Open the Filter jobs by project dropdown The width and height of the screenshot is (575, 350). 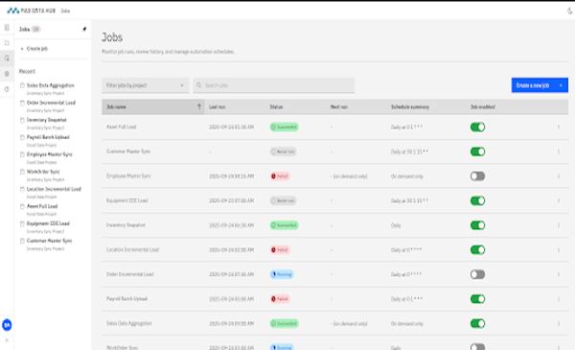pyautogui.click(x=146, y=85)
